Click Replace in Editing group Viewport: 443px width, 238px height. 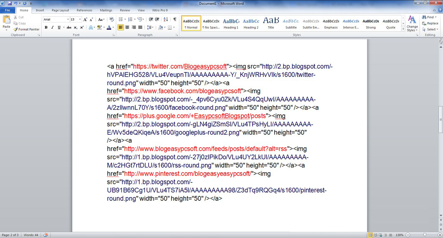coord(430,23)
